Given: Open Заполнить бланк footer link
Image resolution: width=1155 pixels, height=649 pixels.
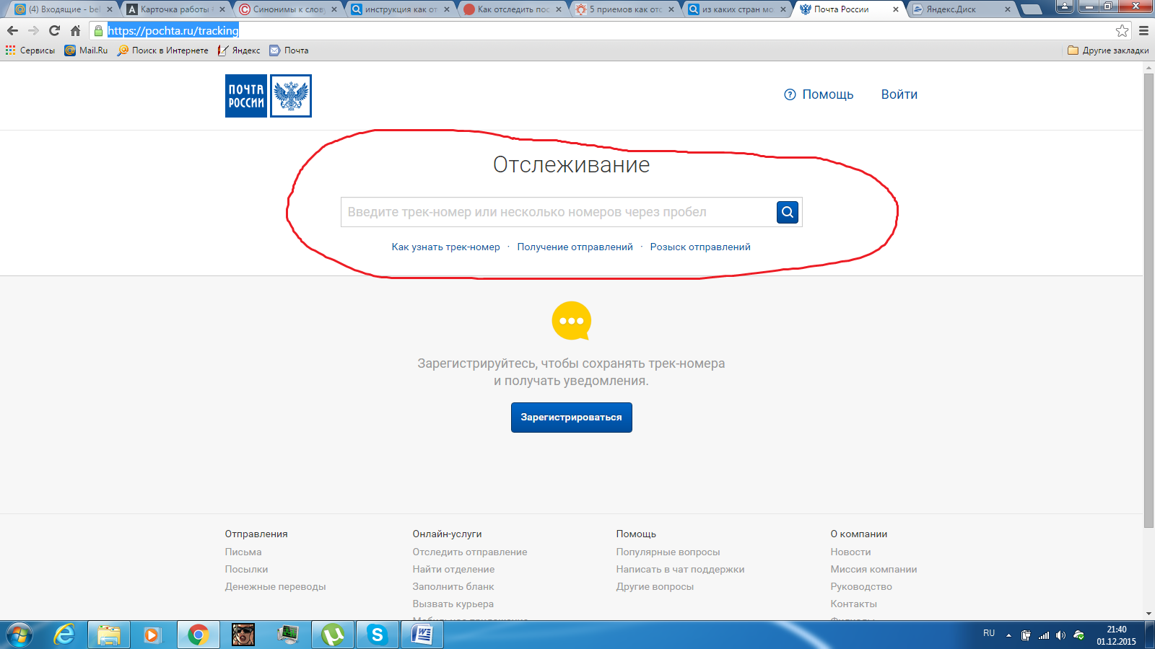Looking at the screenshot, I should point(453,586).
